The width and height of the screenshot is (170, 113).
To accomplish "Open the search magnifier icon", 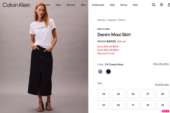I will click(154, 5).
